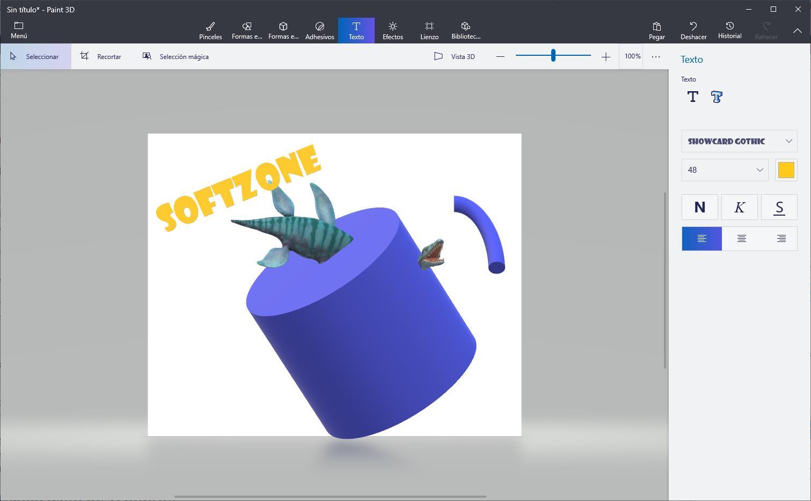Open the Efectos tab
The image size is (811, 501).
pos(393,31)
